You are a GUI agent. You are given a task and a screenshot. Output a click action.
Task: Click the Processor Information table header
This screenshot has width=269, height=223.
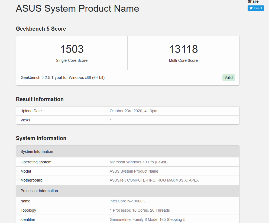click(x=128, y=191)
